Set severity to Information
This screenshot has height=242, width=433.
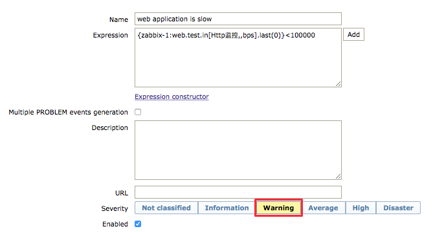point(227,208)
